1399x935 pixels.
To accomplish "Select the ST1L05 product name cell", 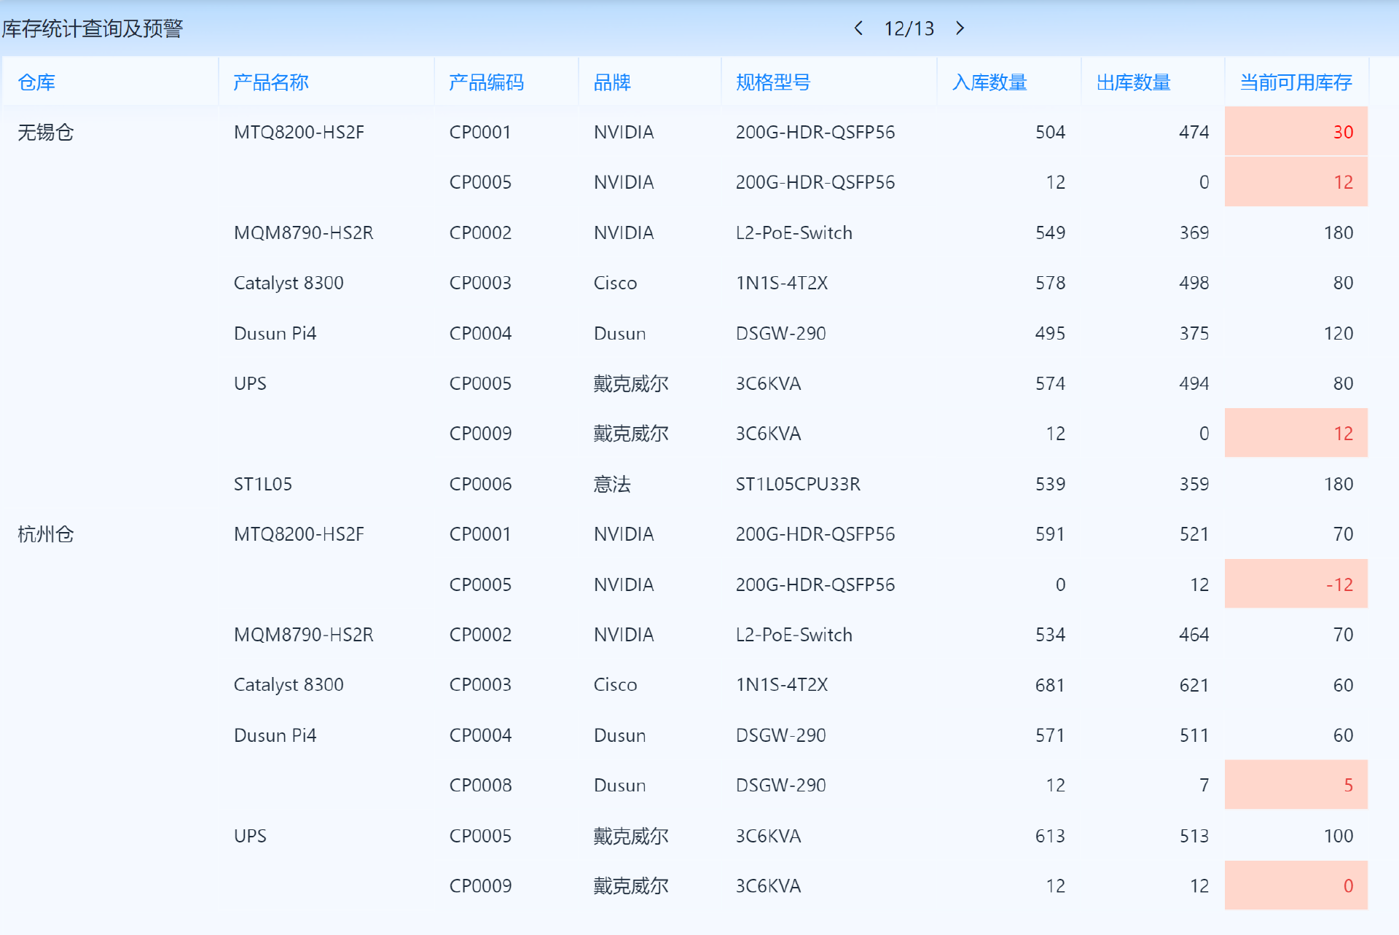I will [262, 484].
